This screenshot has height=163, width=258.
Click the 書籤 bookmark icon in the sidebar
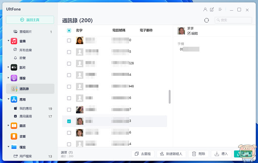14,136
